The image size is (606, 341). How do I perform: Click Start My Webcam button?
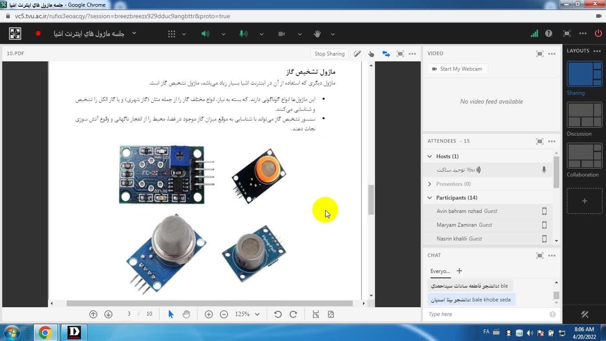click(456, 69)
